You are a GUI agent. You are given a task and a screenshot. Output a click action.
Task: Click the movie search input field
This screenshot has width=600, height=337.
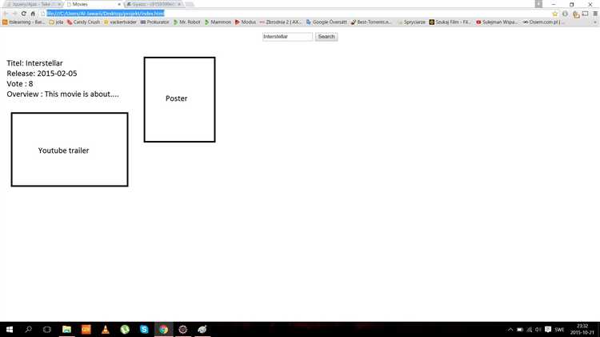[x=287, y=37]
